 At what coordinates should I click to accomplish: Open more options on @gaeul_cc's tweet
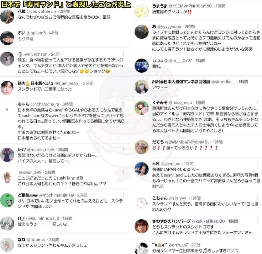pos(258,163)
